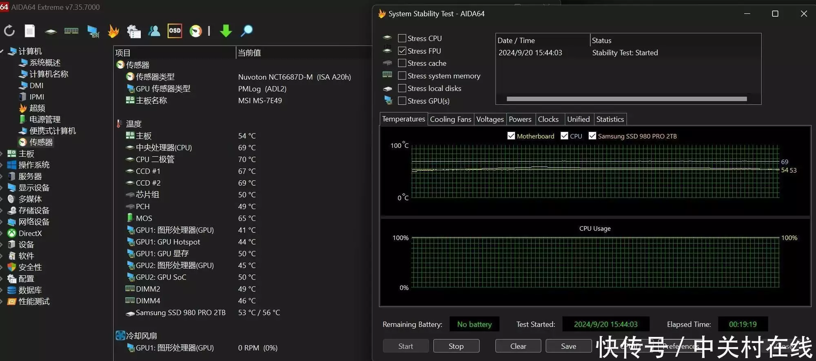Expand the 显示设备 tree node
The width and height of the screenshot is (816, 361).
(2, 188)
